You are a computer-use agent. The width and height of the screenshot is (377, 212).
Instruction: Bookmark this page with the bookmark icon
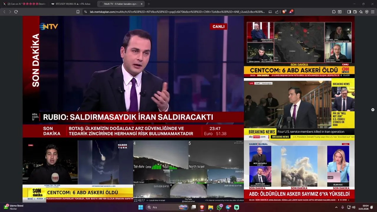pos(78,12)
